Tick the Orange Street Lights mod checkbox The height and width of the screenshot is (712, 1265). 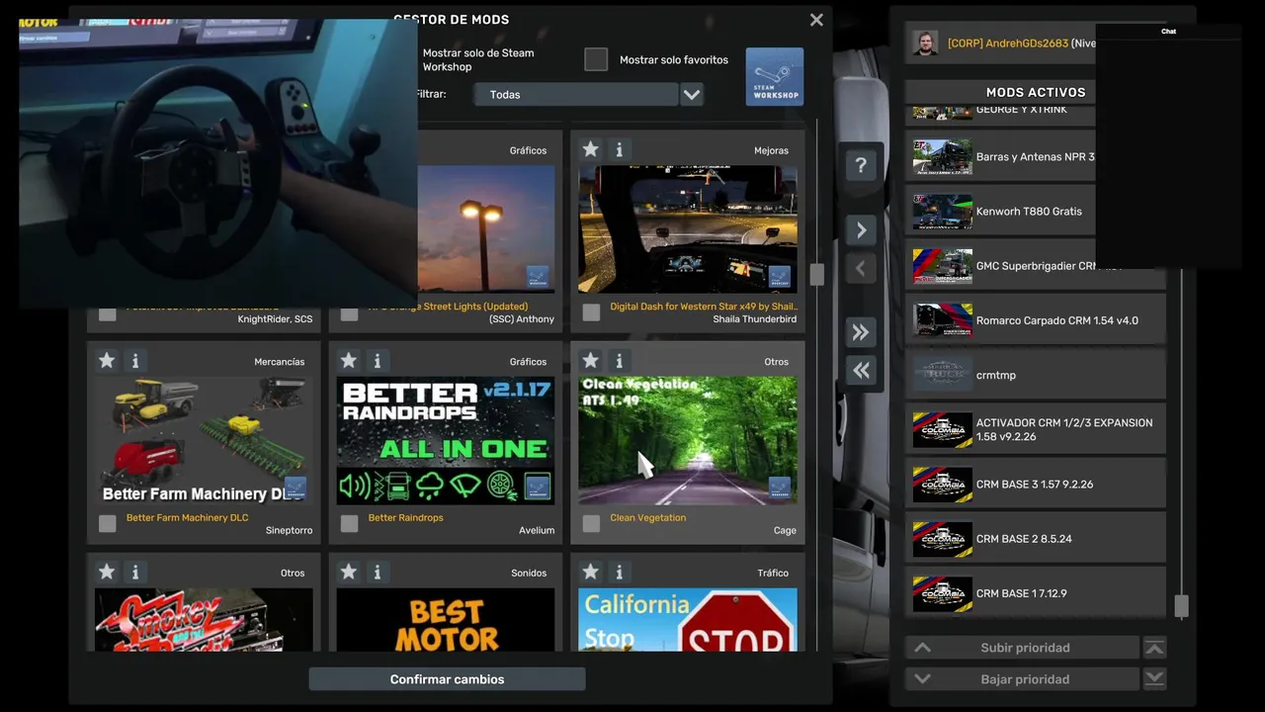coord(349,314)
